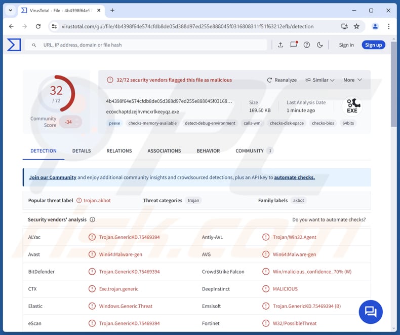Open the help question mark icon
This screenshot has height=335, width=400.
coord(307,45)
